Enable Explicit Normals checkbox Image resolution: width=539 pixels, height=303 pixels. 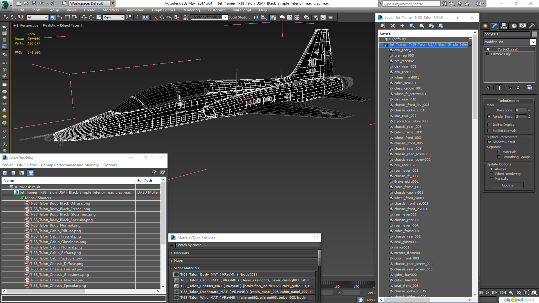pyautogui.click(x=489, y=131)
